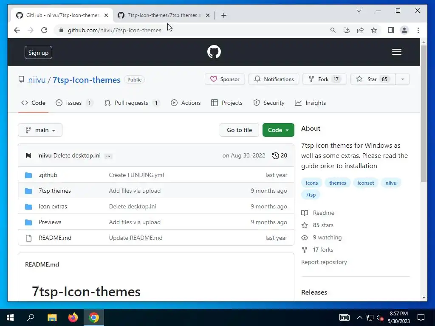435x326 pixels.
Task: Toggle Chrome side panel icon
Action: coord(391,30)
